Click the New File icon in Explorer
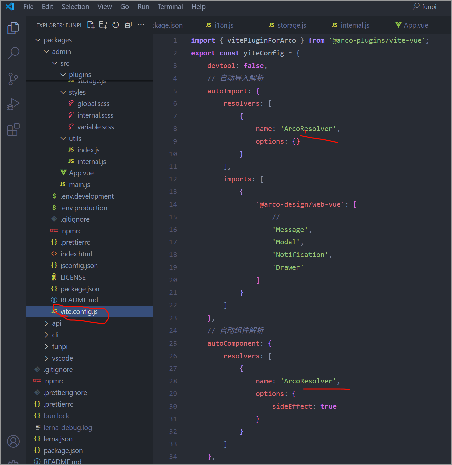The image size is (452, 465). point(91,25)
